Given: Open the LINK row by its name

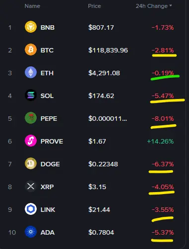Looking at the screenshot, I should (x=48, y=210).
